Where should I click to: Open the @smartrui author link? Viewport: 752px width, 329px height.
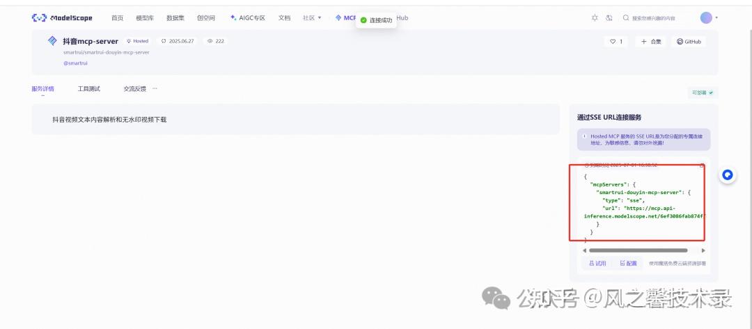[x=75, y=63]
